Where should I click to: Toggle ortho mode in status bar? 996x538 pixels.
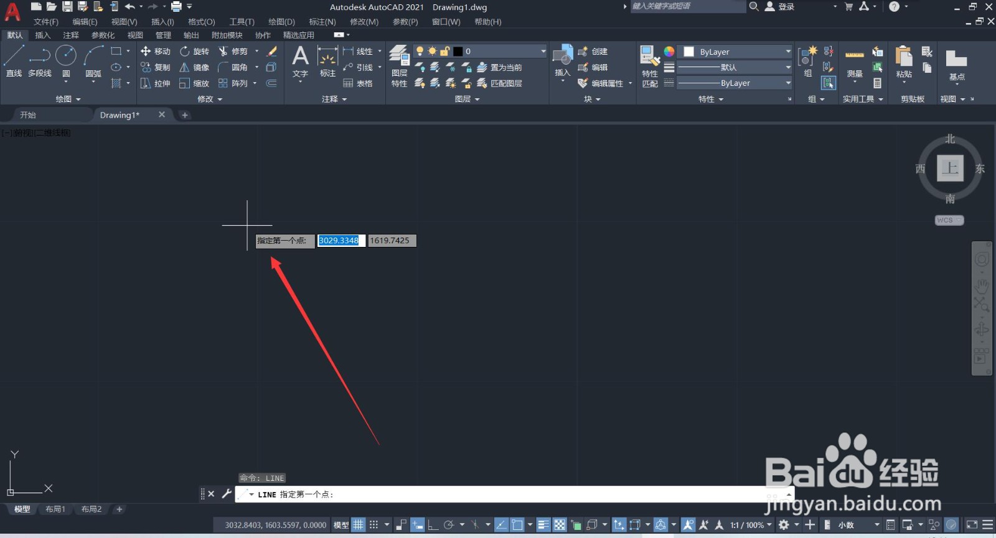click(433, 525)
